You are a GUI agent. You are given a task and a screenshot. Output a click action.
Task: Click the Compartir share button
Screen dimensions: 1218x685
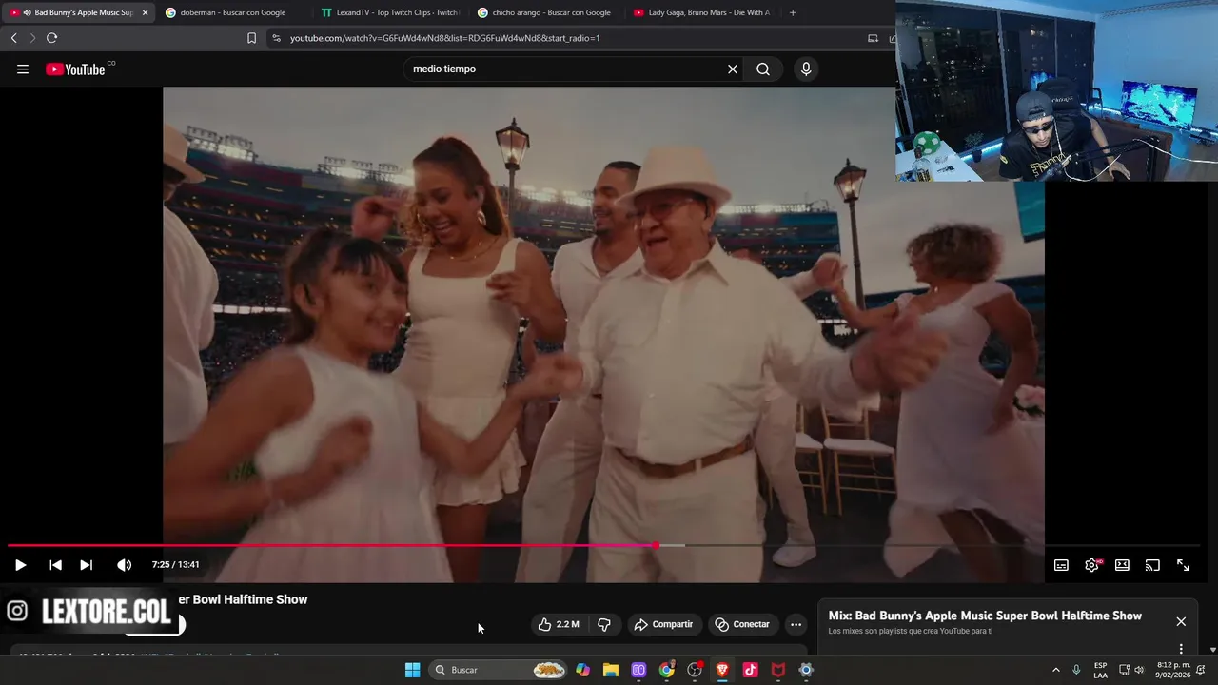pos(663,625)
